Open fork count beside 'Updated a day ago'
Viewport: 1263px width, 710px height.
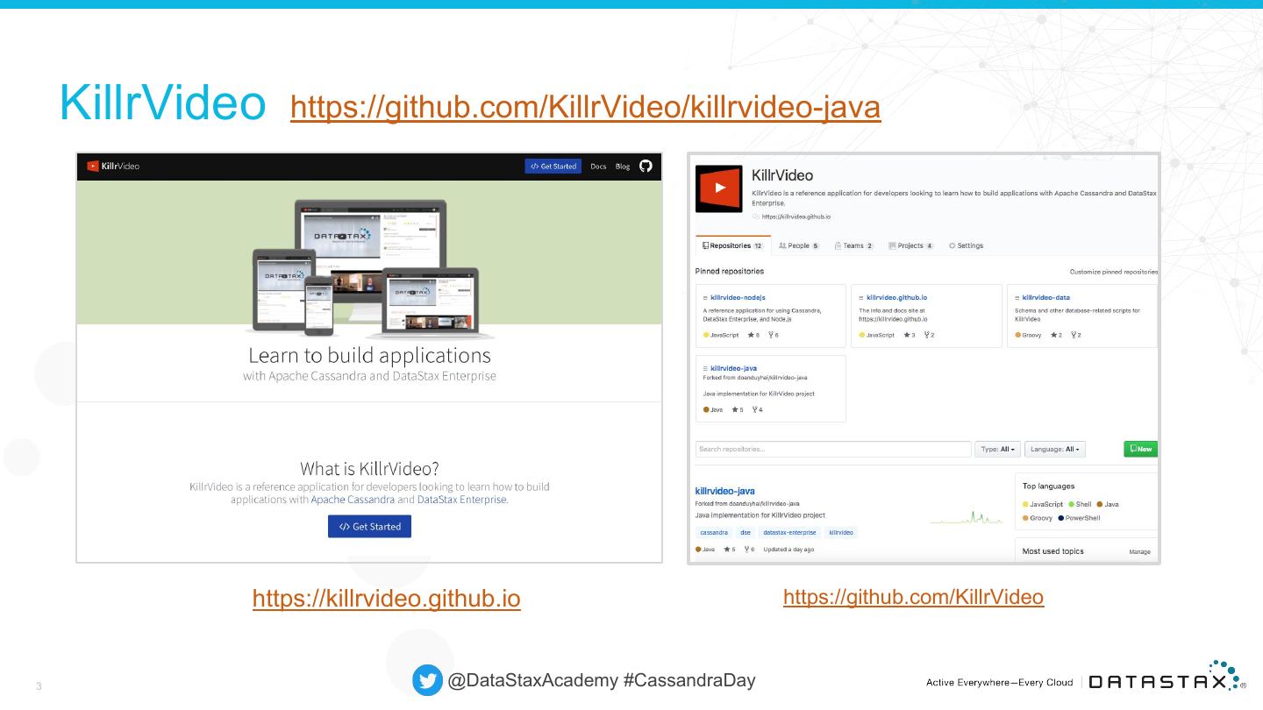pos(749,550)
